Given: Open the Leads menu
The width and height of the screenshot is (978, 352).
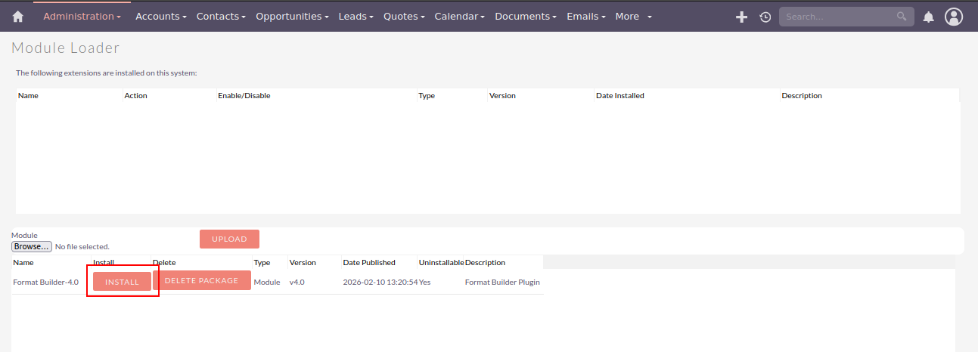Looking at the screenshot, I should [x=355, y=17].
